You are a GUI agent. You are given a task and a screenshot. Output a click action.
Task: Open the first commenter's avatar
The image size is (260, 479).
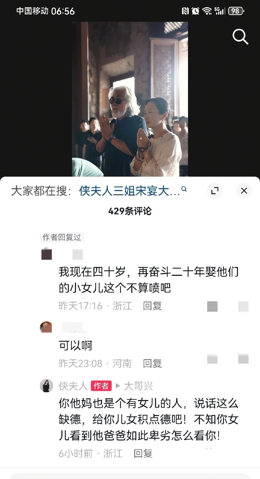pos(47,254)
